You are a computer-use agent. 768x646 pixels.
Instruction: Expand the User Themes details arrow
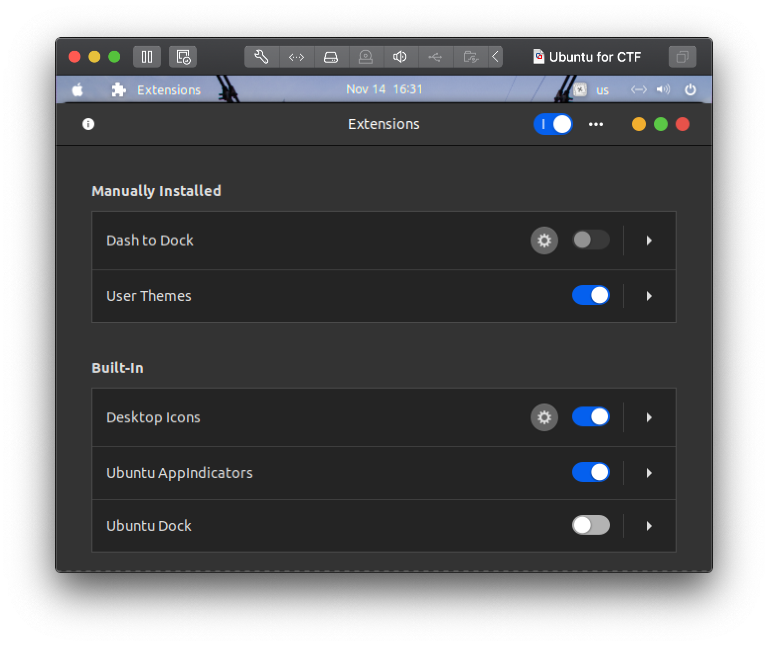click(x=649, y=296)
